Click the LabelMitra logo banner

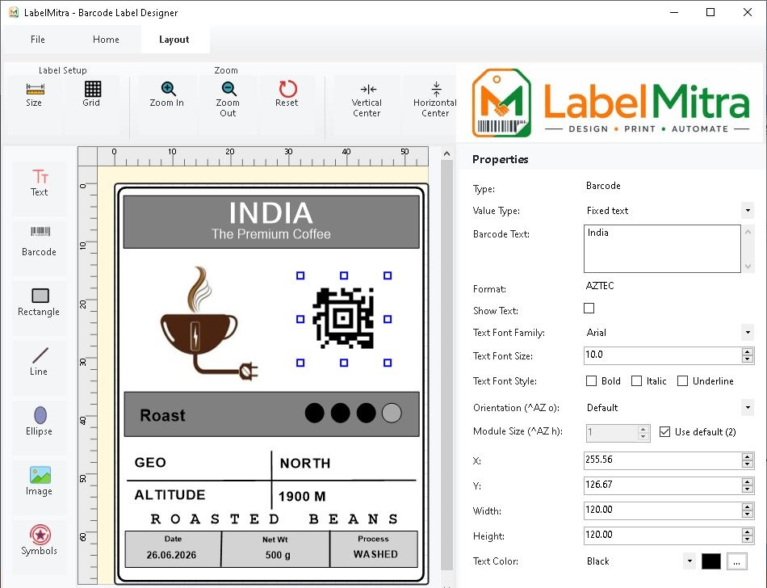point(610,103)
